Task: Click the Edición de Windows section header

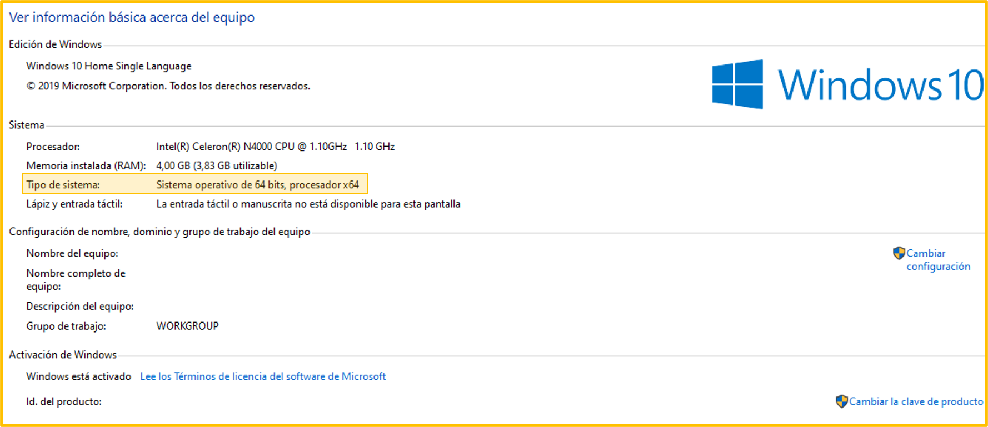Action: [55, 44]
